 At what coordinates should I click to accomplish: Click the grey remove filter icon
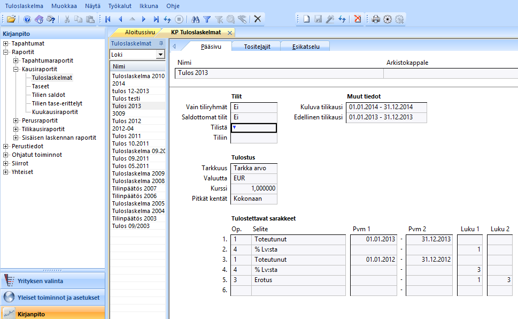[x=219, y=19]
